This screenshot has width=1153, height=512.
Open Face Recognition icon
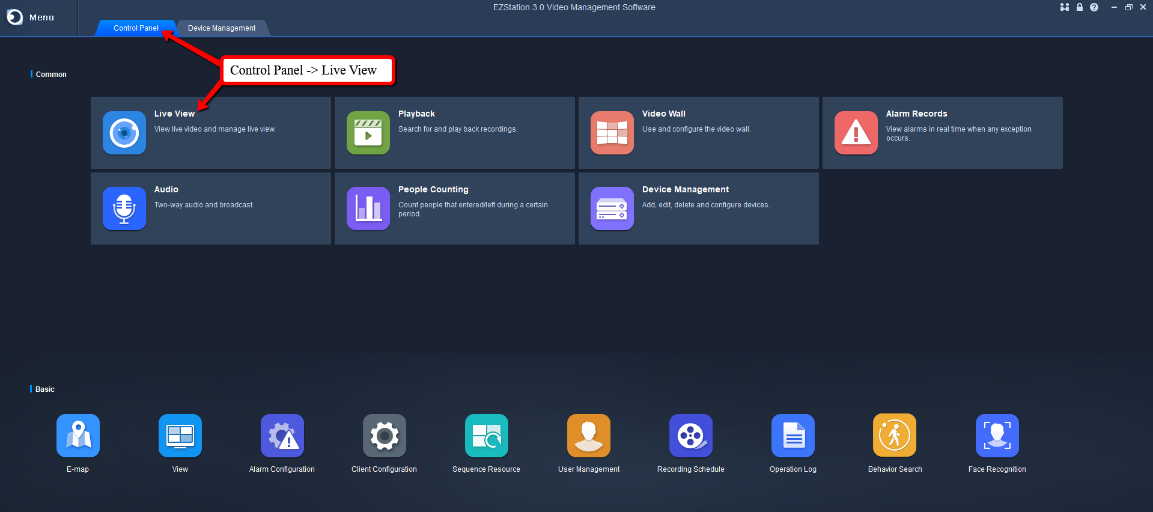tap(997, 436)
